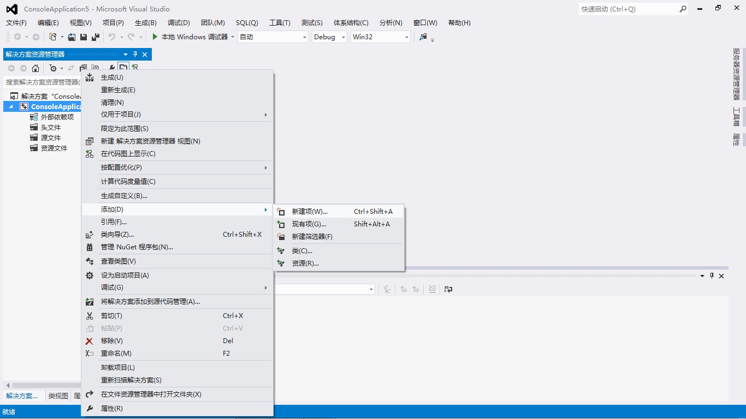Switch to the 类视图 bottom tab
The height and width of the screenshot is (419, 746).
point(58,396)
